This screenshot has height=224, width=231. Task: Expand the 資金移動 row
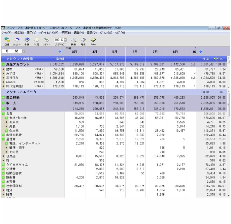coord(3,98)
